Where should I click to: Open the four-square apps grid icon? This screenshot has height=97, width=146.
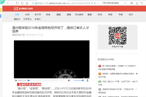click(x=132, y=3)
